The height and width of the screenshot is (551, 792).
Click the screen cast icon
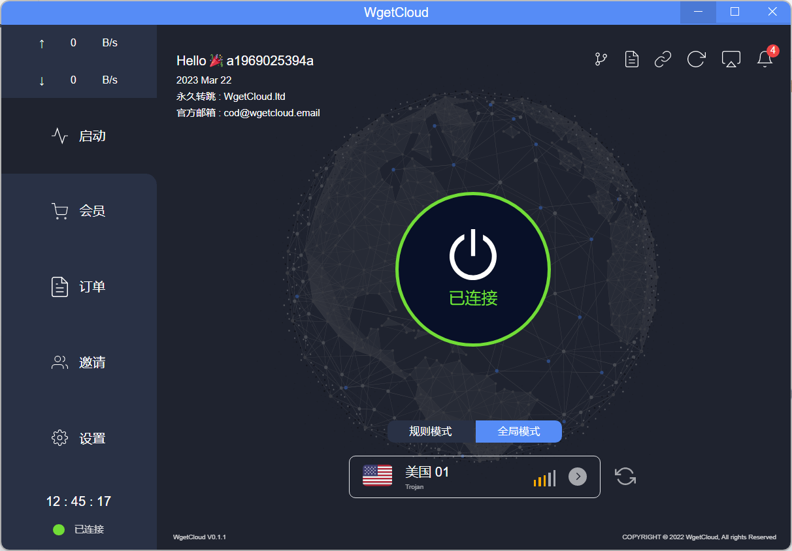point(731,59)
